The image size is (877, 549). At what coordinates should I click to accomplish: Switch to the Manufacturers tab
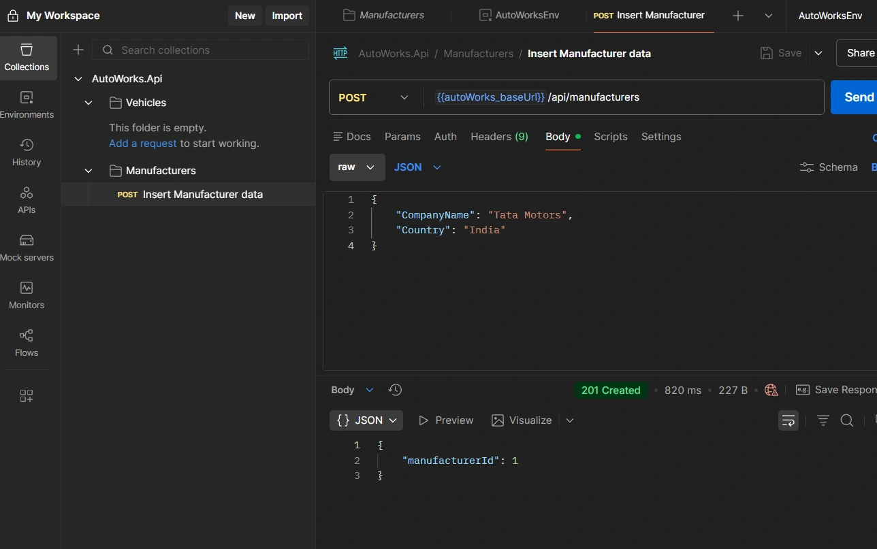pos(383,15)
